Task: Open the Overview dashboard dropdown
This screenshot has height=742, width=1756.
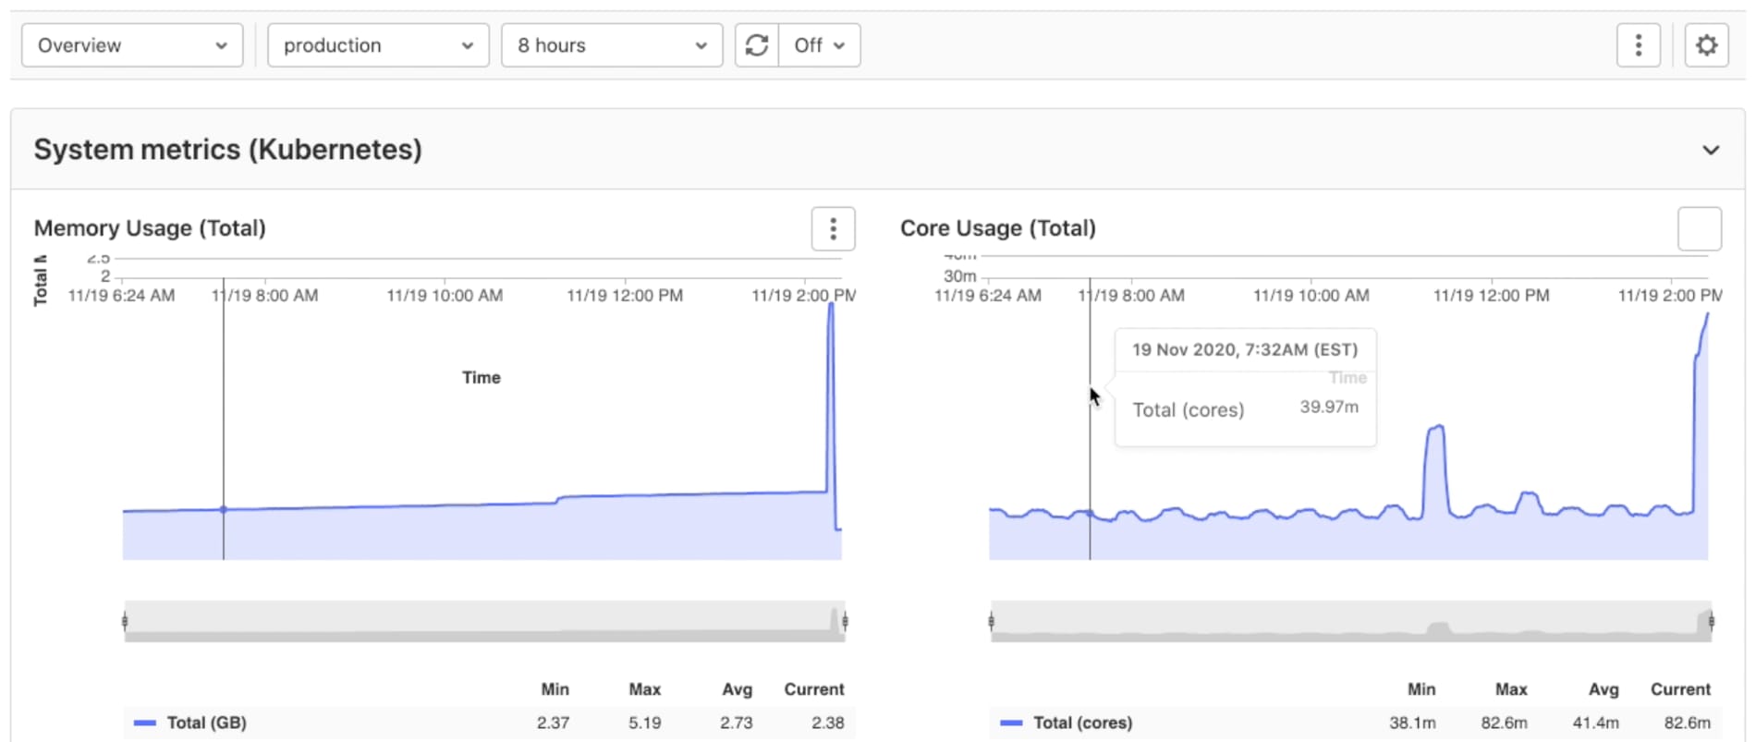Action: (132, 45)
